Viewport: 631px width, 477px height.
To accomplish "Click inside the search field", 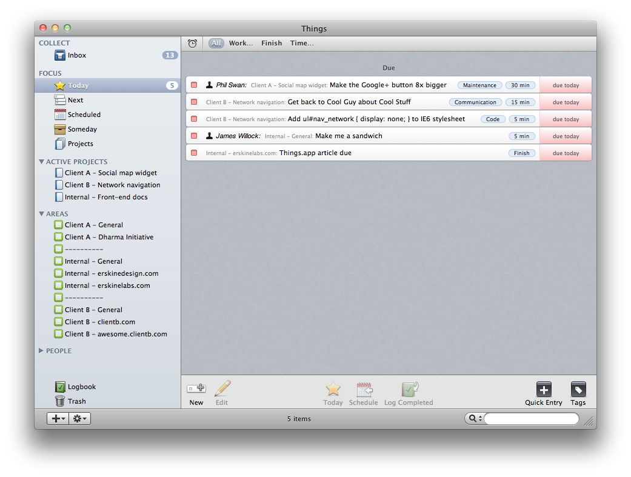I will click(532, 418).
